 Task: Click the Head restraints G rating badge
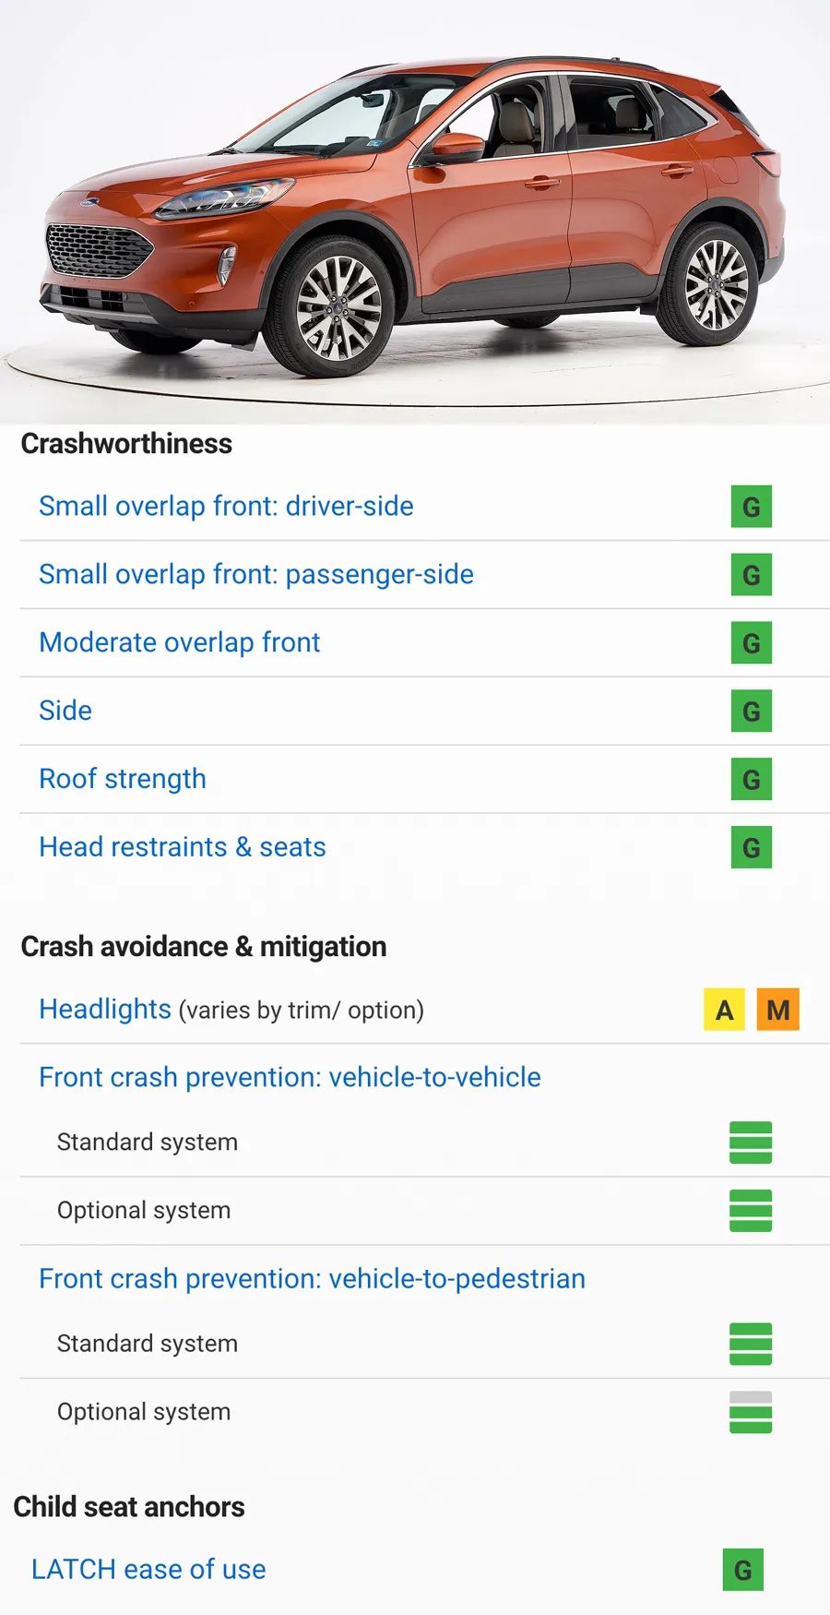pyautogui.click(x=751, y=848)
